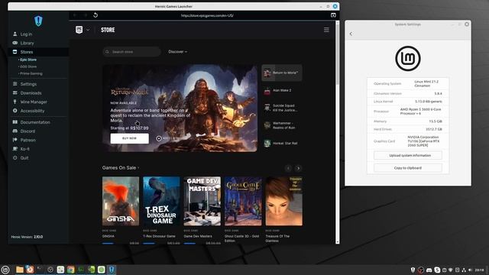The height and width of the screenshot is (275, 489).
Task: Open the Treasure Of The Giantess cover
Action: click(x=283, y=201)
